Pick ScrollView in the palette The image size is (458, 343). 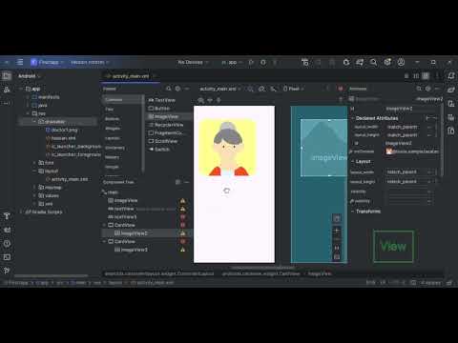coord(163,141)
